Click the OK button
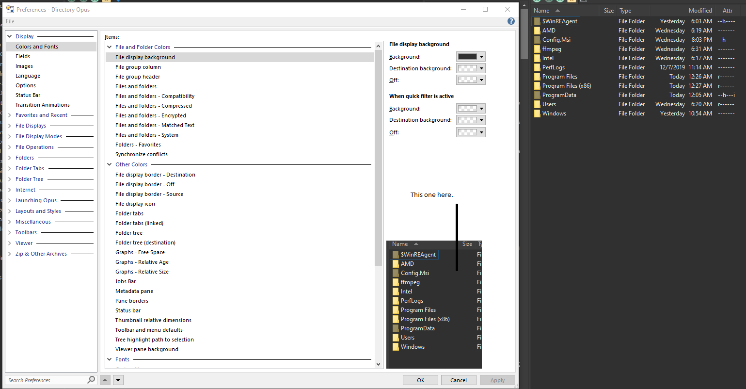The width and height of the screenshot is (746, 389). click(421, 380)
